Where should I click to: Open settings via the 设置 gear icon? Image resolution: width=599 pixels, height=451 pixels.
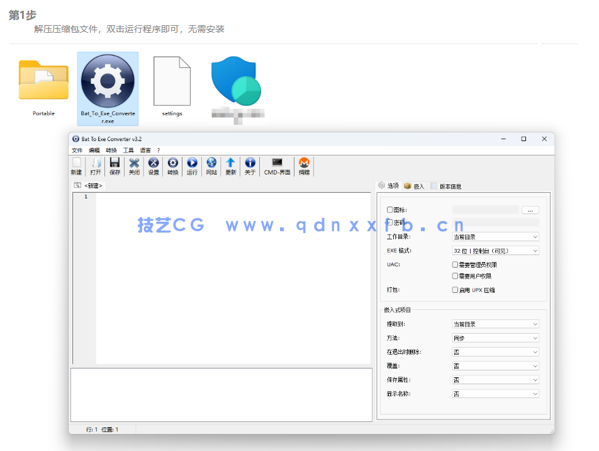153,166
